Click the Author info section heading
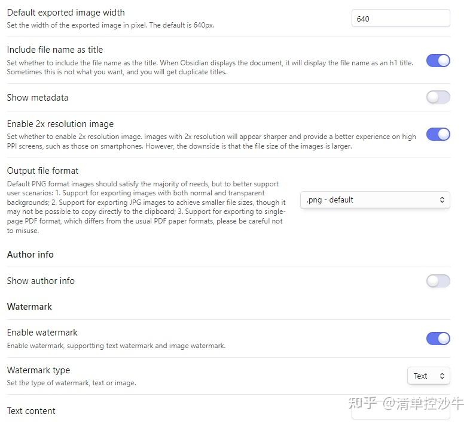This screenshot has width=476, height=423. 30,255
